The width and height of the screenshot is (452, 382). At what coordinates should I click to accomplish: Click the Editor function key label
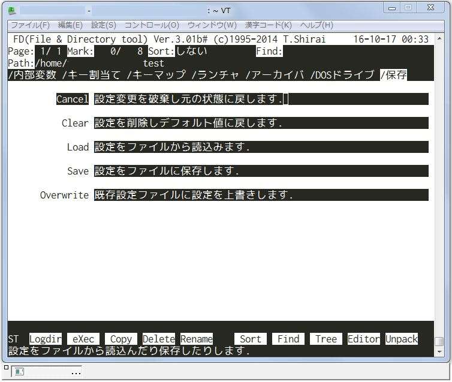(x=363, y=339)
